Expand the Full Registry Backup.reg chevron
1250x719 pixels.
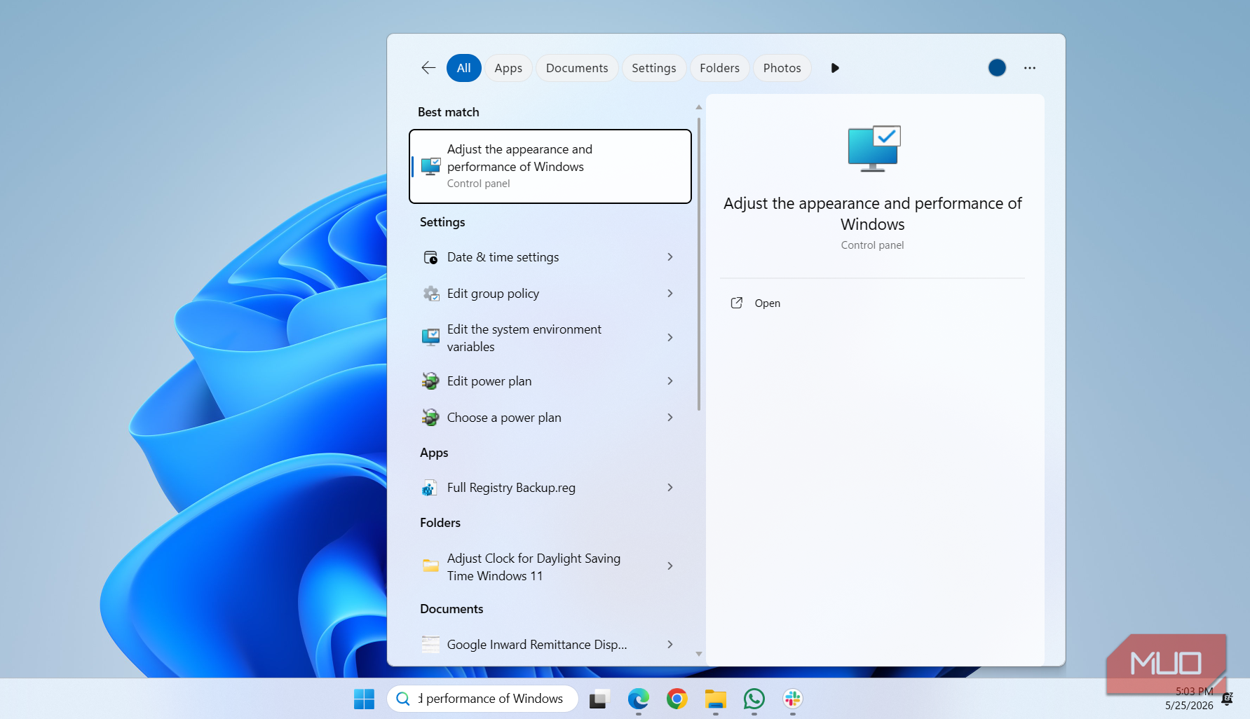point(670,488)
